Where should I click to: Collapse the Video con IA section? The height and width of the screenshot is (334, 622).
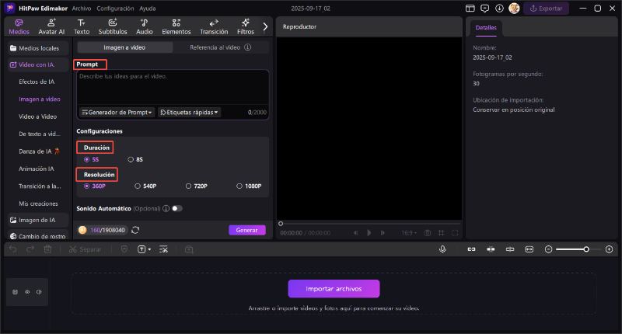(38, 64)
